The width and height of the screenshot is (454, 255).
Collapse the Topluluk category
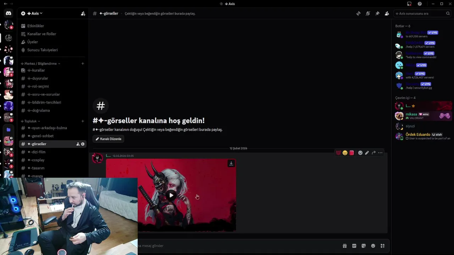click(x=31, y=121)
